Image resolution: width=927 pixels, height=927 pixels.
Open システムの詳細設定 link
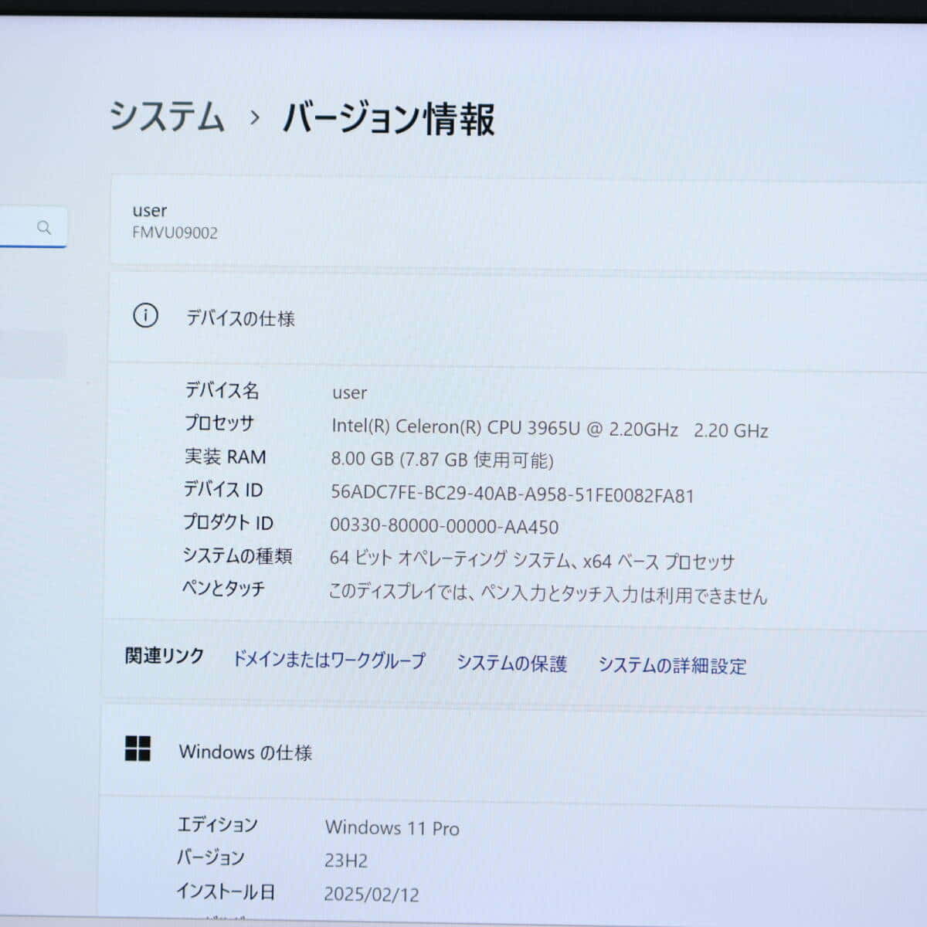672,665
